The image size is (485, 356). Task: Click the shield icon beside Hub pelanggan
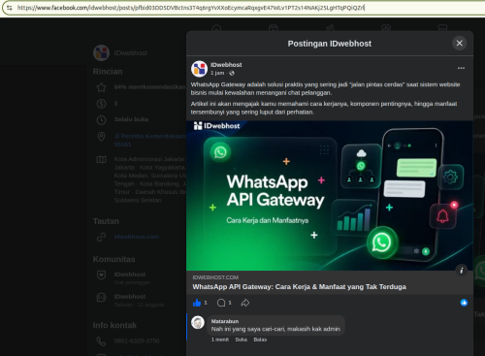(x=101, y=275)
